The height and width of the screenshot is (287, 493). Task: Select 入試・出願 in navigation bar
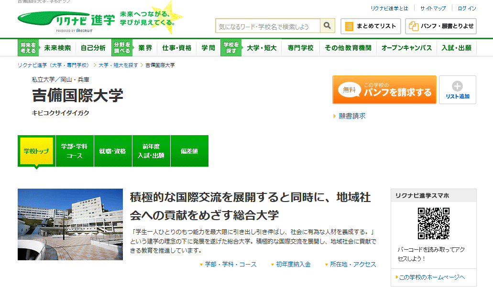pos(457,48)
